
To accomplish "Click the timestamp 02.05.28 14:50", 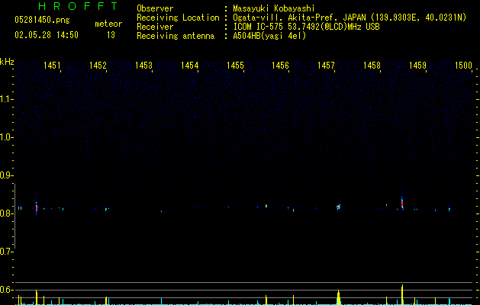I will tap(47, 35).
